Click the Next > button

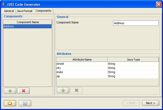coord(151,103)
